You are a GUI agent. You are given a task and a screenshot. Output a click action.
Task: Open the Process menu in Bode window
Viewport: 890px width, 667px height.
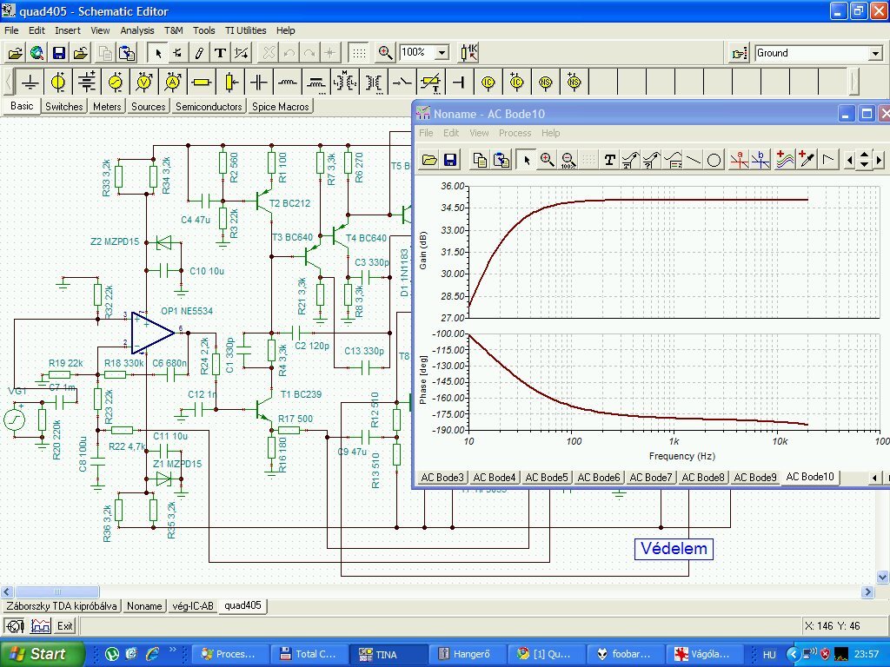[515, 133]
